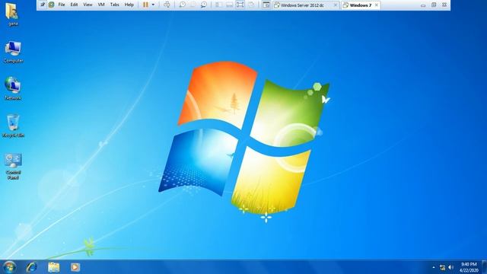Open the View menu
Screen dimensions: 487x274
[x=88, y=5]
